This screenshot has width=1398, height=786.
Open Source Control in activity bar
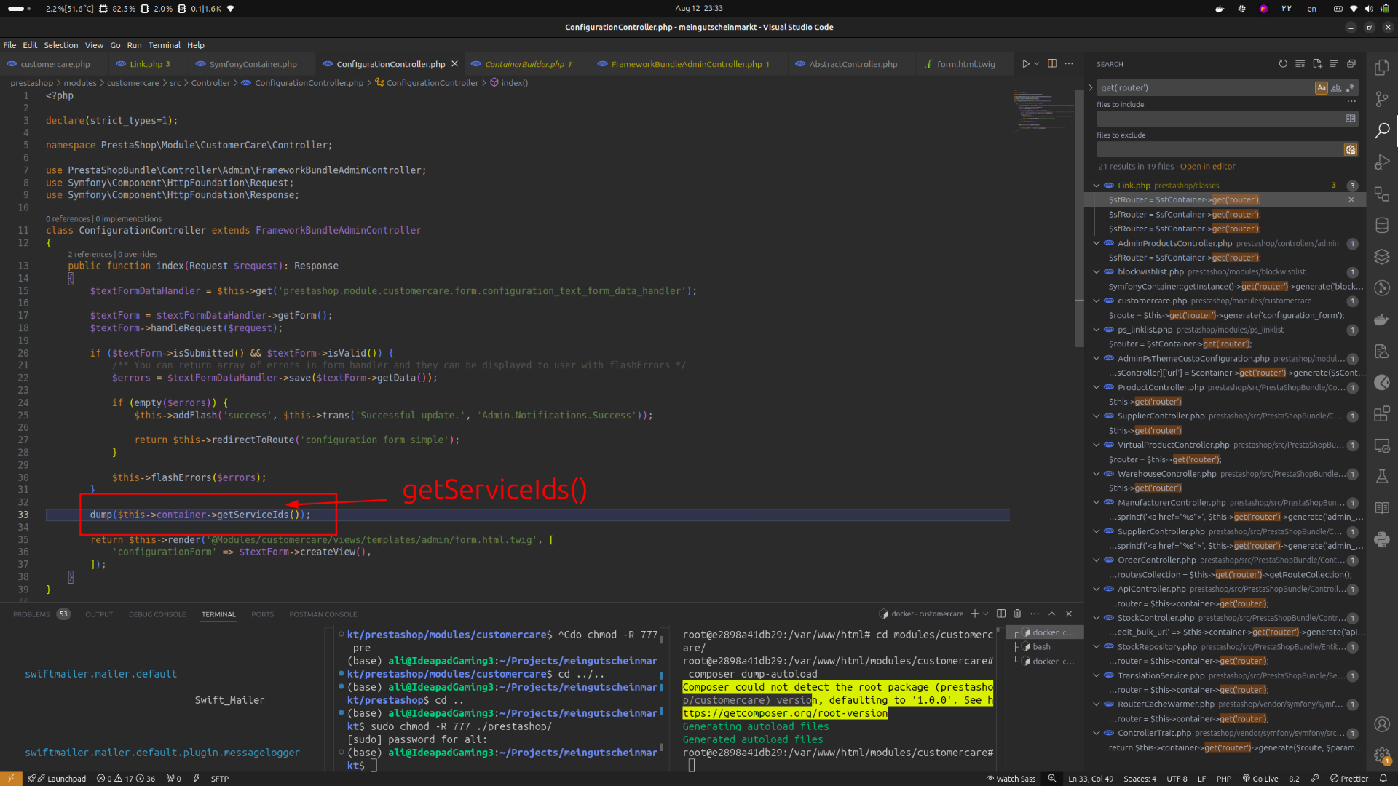pyautogui.click(x=1381, y=99)
